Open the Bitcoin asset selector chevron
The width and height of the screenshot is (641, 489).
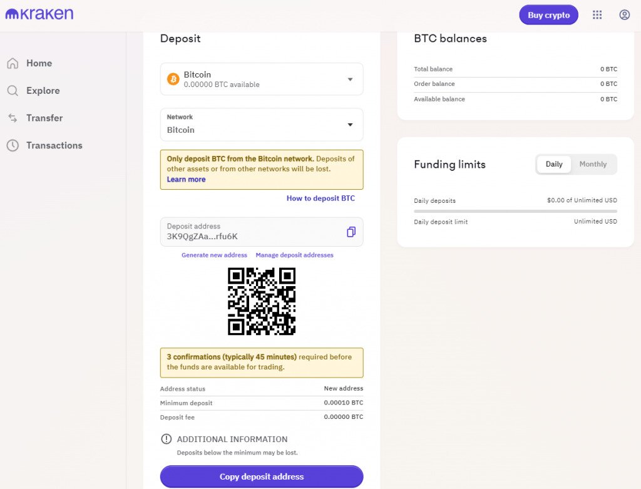coord(350,79)
